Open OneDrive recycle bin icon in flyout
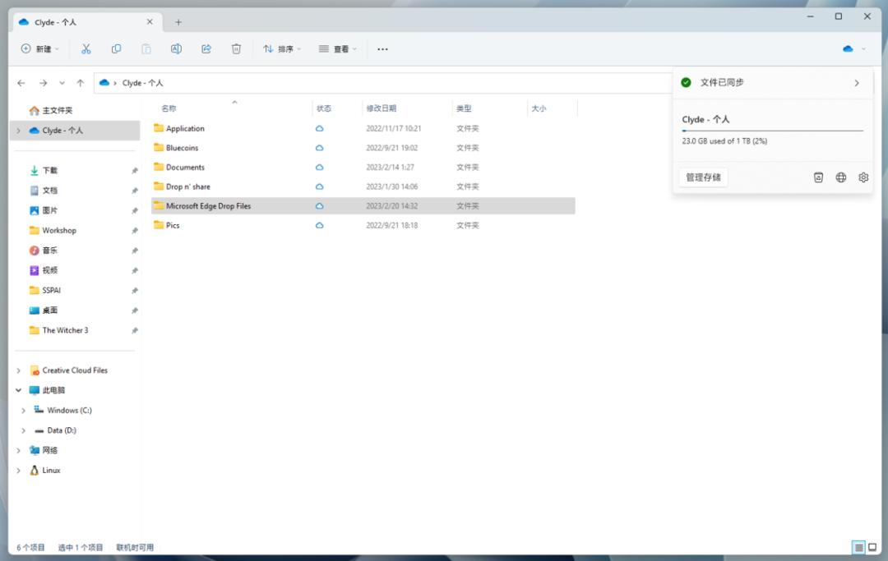This screenshot has height=561, width=888. [818, 177]
